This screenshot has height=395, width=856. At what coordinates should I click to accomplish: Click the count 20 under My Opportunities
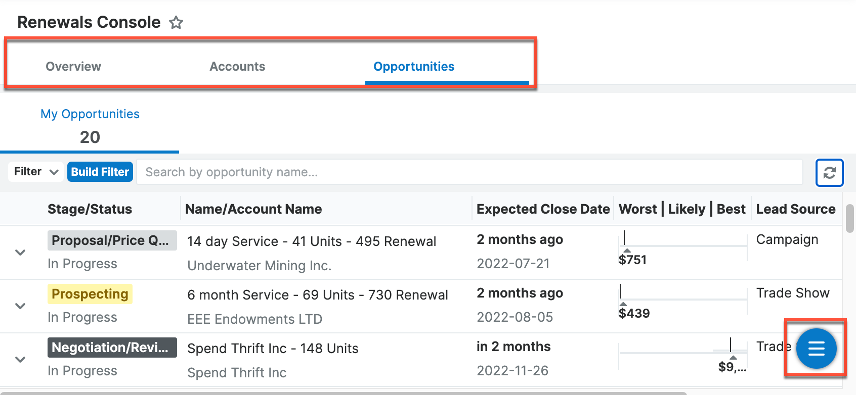[x=90, y=137]
